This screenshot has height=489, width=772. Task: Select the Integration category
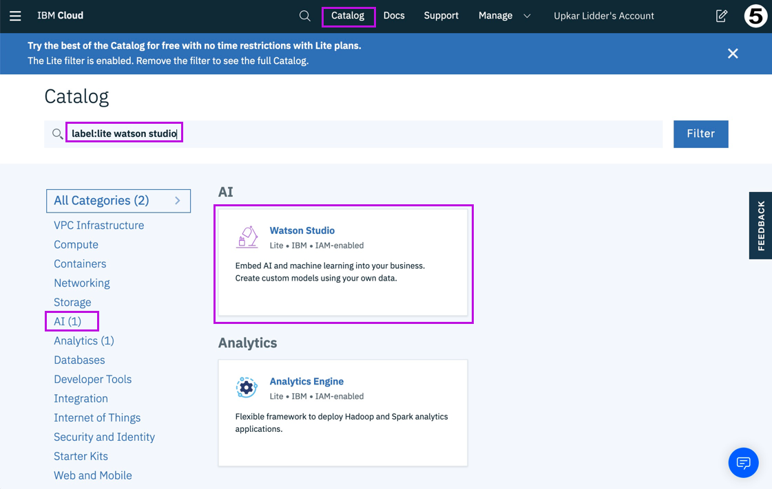point(81,399)
